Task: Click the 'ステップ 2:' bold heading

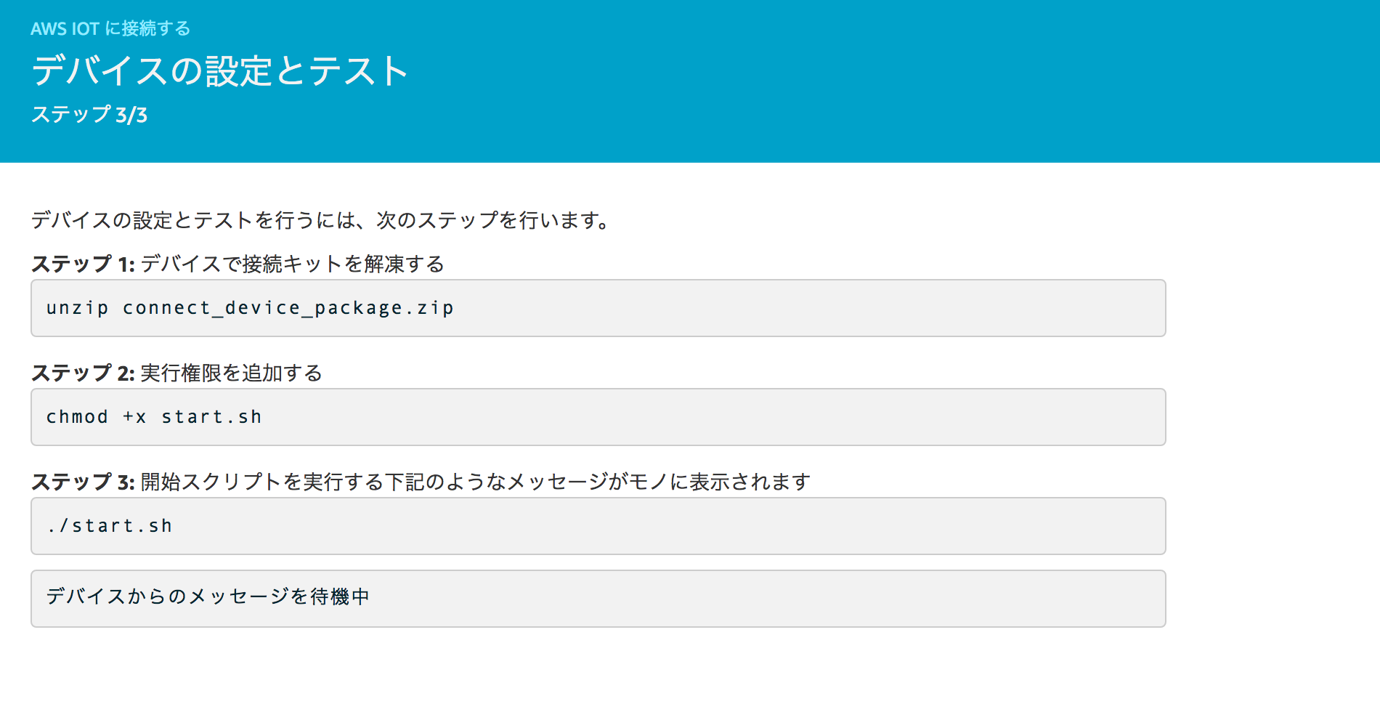Action: pos(83,373)
